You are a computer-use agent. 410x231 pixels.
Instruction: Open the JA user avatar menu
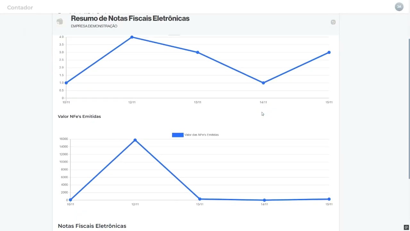399,7
